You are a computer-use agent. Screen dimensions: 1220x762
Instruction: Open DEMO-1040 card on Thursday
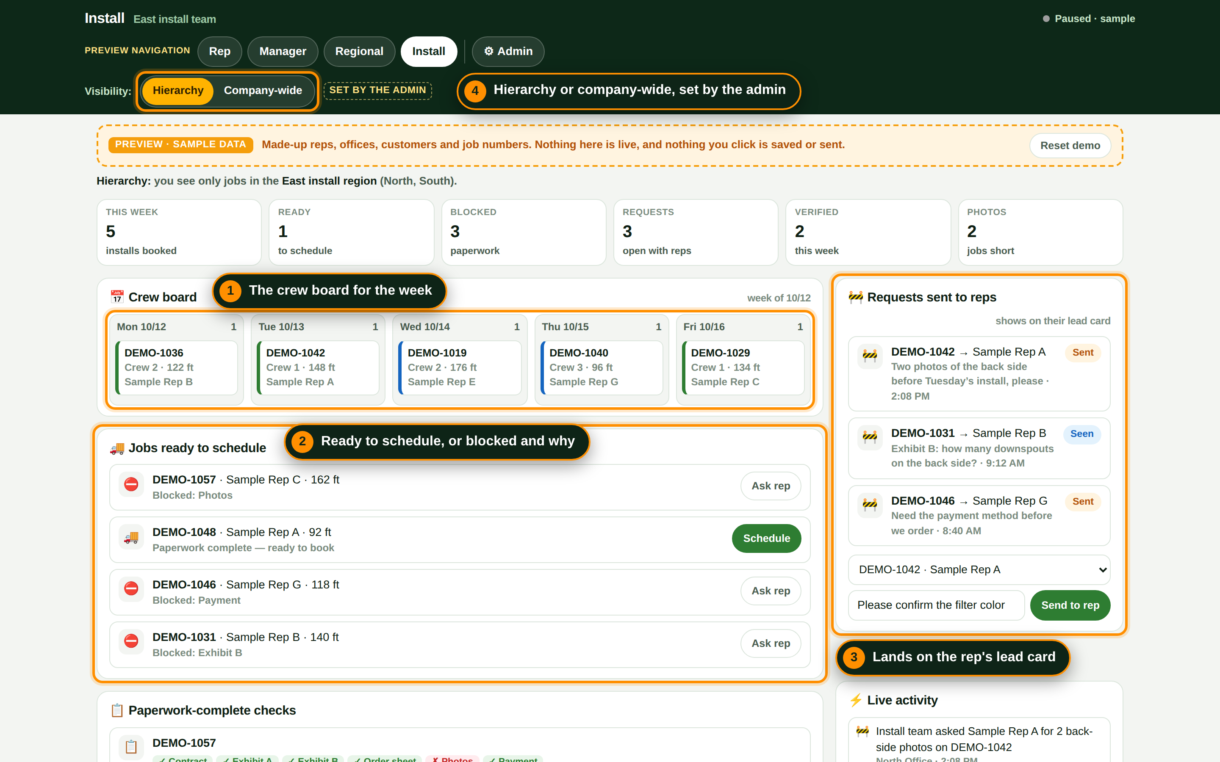point(602,367)
